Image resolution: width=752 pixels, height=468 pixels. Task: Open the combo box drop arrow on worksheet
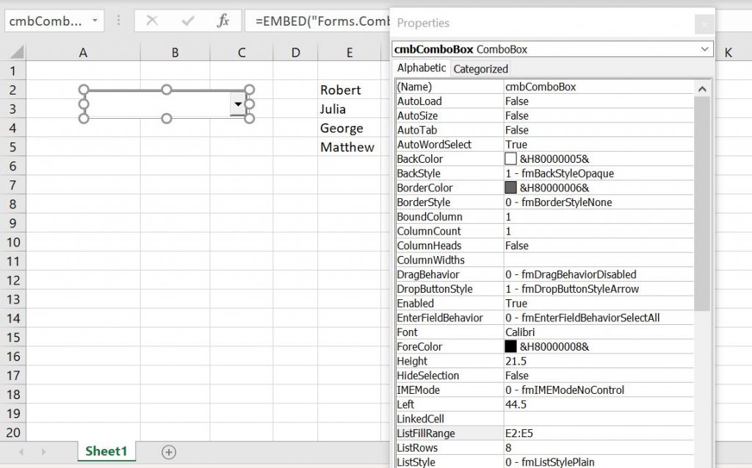pyautogui.click(x=239, y=103)
